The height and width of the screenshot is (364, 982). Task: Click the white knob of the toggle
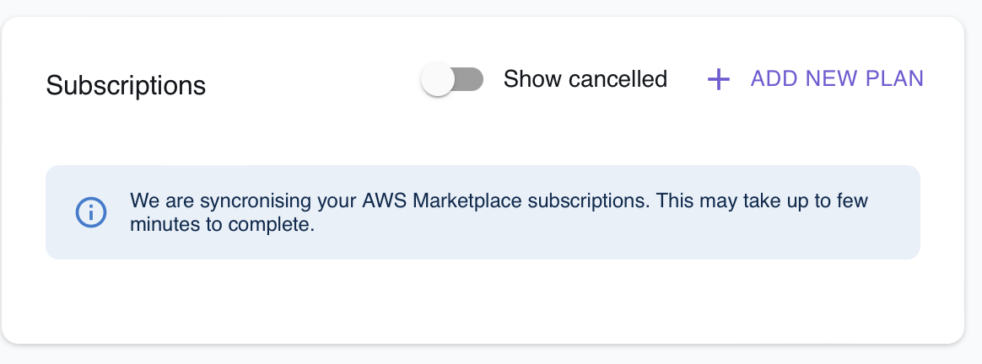(x=438, y=80)
